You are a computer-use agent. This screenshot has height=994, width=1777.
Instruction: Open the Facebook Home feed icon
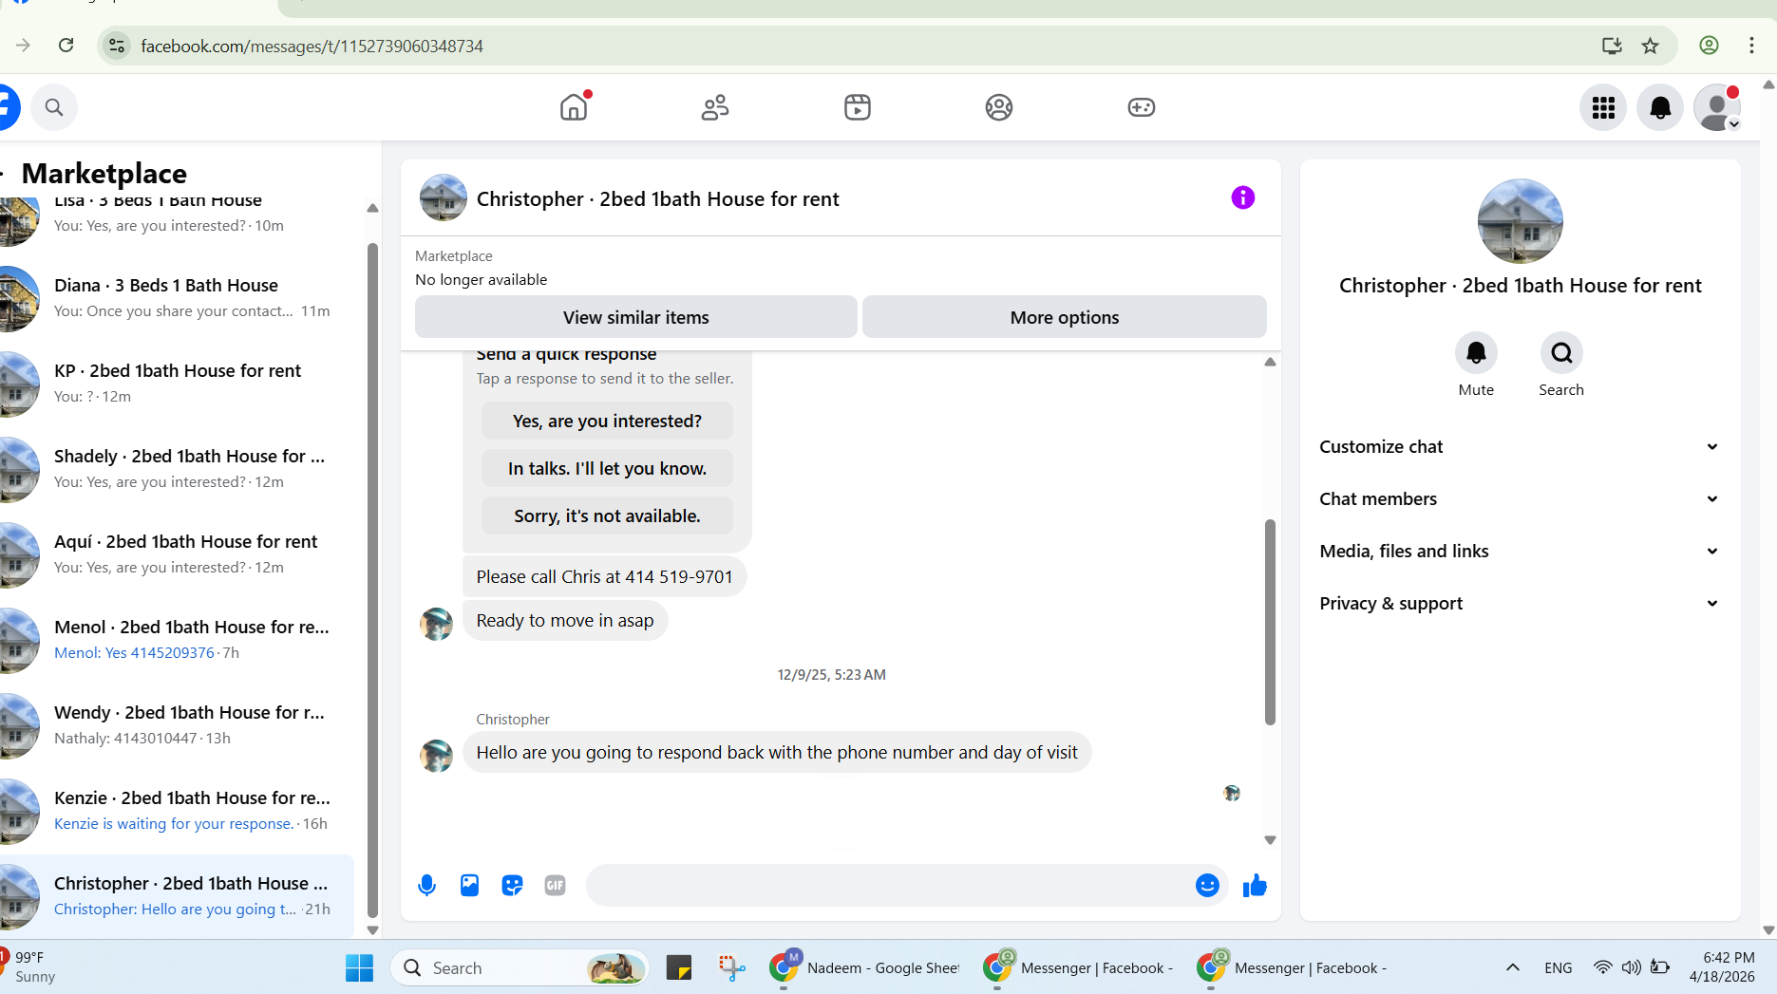pyautogui.click(x=574, y=107)
